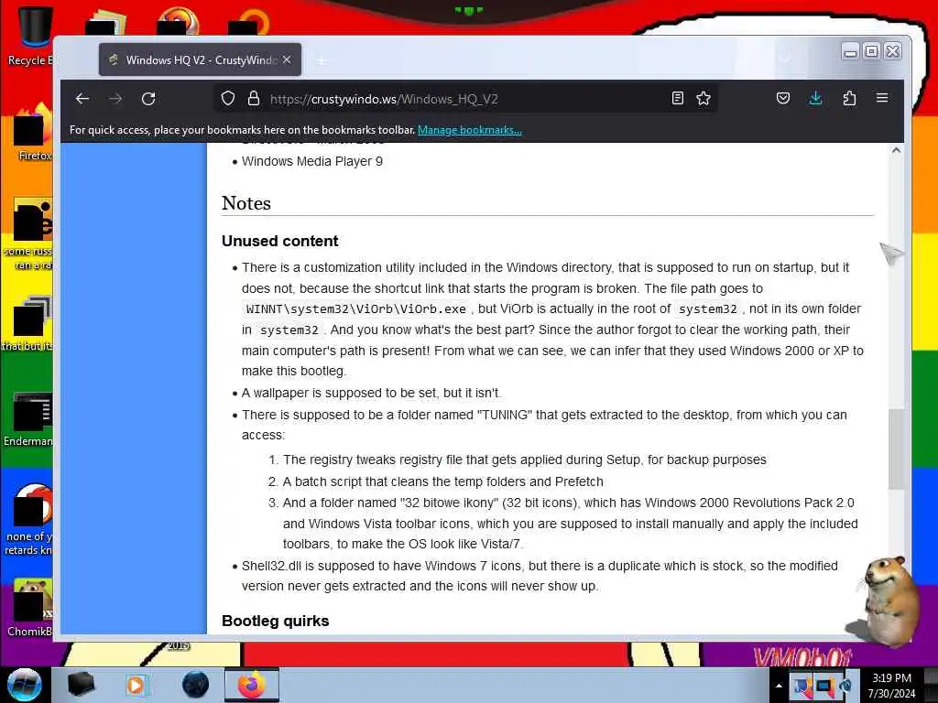Open tracking protection shield info
The width and height of the screenshot is (938, 703).
pos(228,99)
